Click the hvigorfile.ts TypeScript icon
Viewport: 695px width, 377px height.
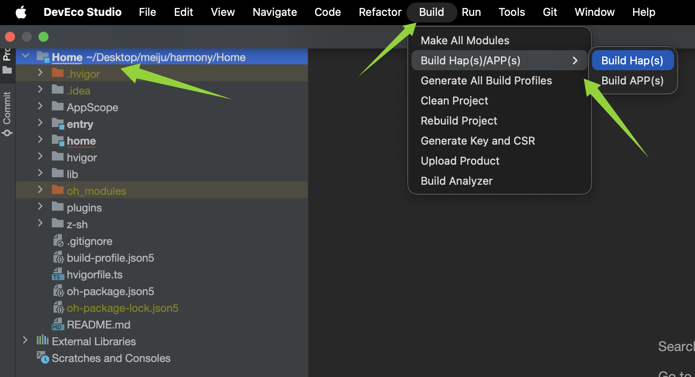(x=58, y=274)
